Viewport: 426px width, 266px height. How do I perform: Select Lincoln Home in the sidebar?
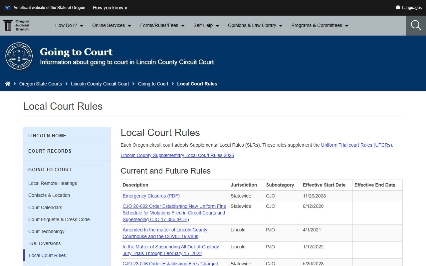click(x=67, y=136)
